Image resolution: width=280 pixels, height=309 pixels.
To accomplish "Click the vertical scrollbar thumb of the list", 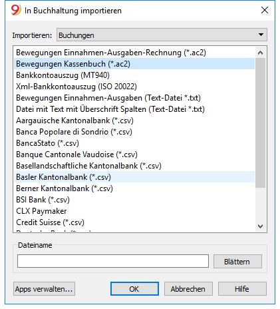I will [x=261, y=123].
